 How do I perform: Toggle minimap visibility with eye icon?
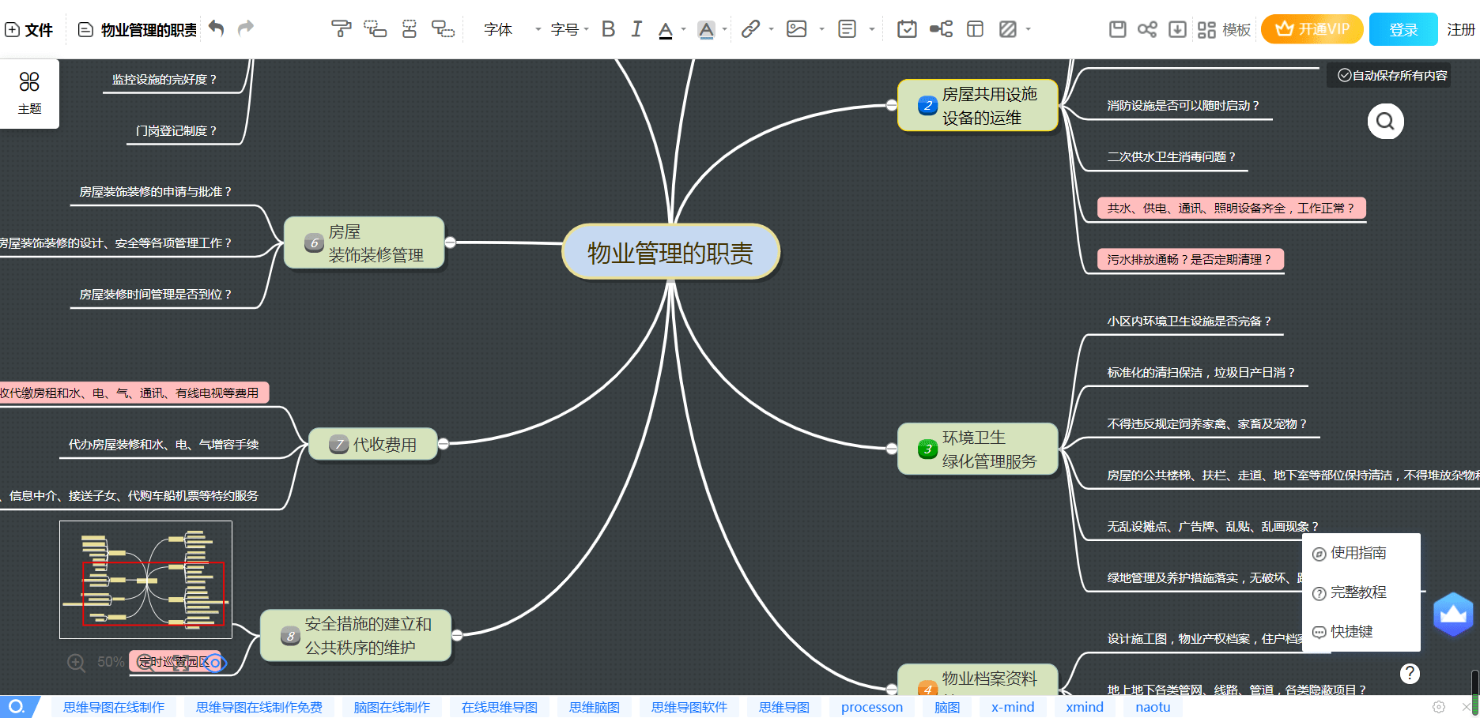click(215, 662)
